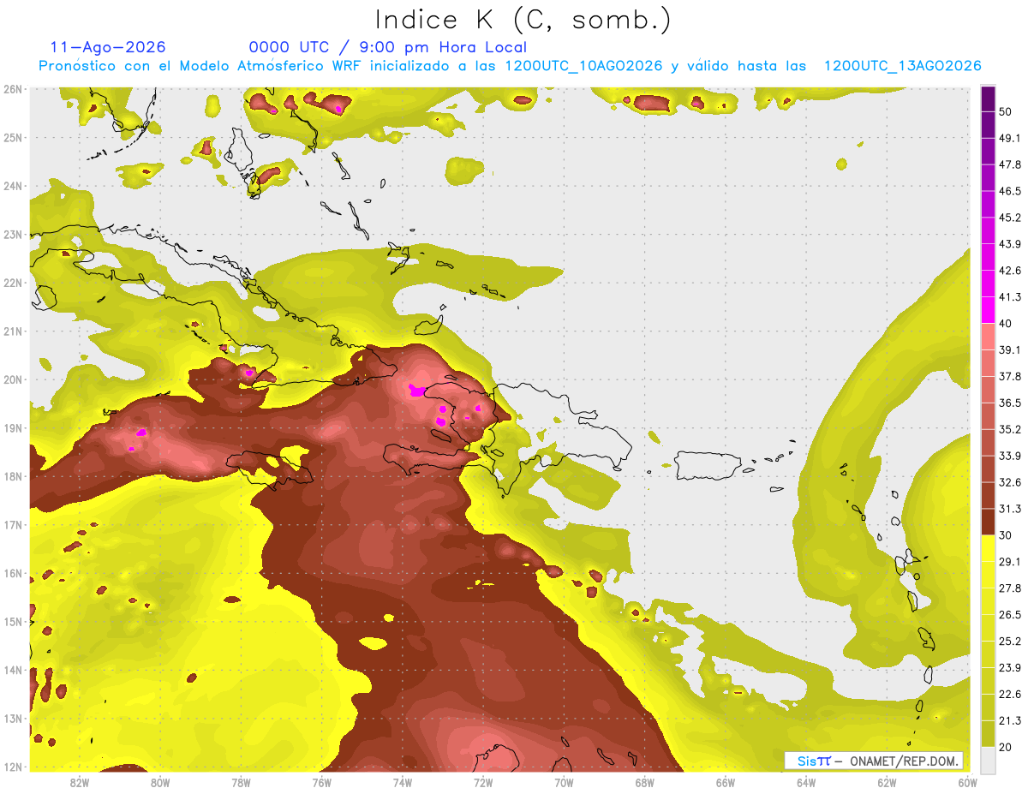Click the 74W longitude axis label
The width and height of the screenshot is (1028, 794).
[x=403, y=782]
